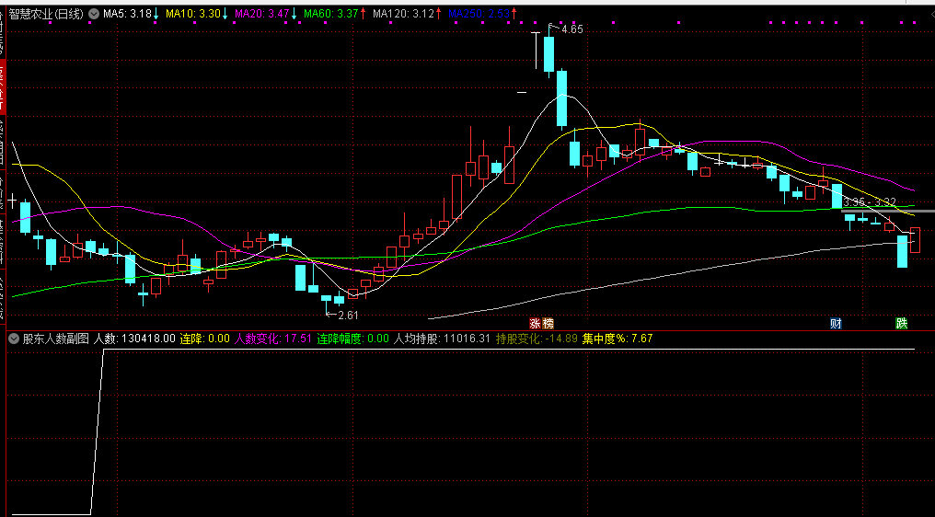This screenshot has width=935, height=517.
Task: Click the 4.65 high price label
Action: pos(571,29)
